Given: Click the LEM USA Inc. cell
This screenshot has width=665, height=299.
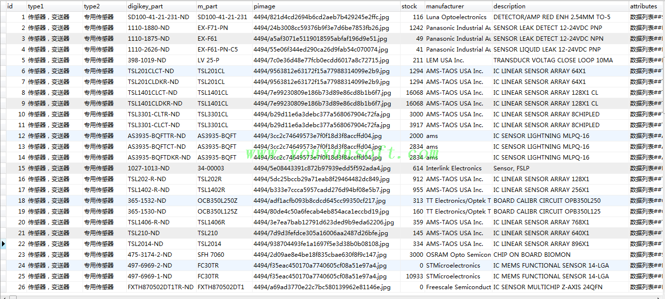Looking at the screenshot, I should coord(458,60).
